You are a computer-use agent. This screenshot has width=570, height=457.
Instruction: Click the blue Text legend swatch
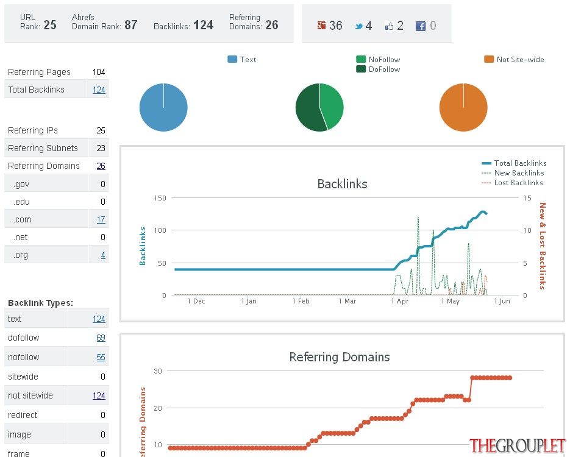point(232,59)
